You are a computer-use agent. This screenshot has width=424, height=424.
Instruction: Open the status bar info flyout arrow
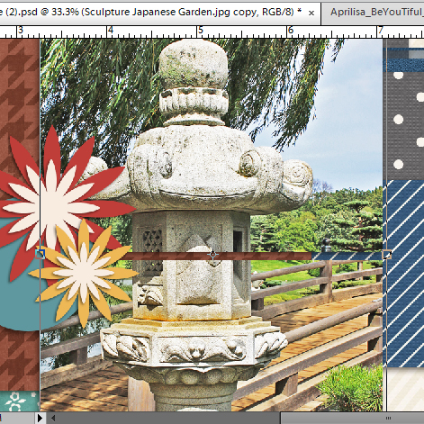pos(40,418)
